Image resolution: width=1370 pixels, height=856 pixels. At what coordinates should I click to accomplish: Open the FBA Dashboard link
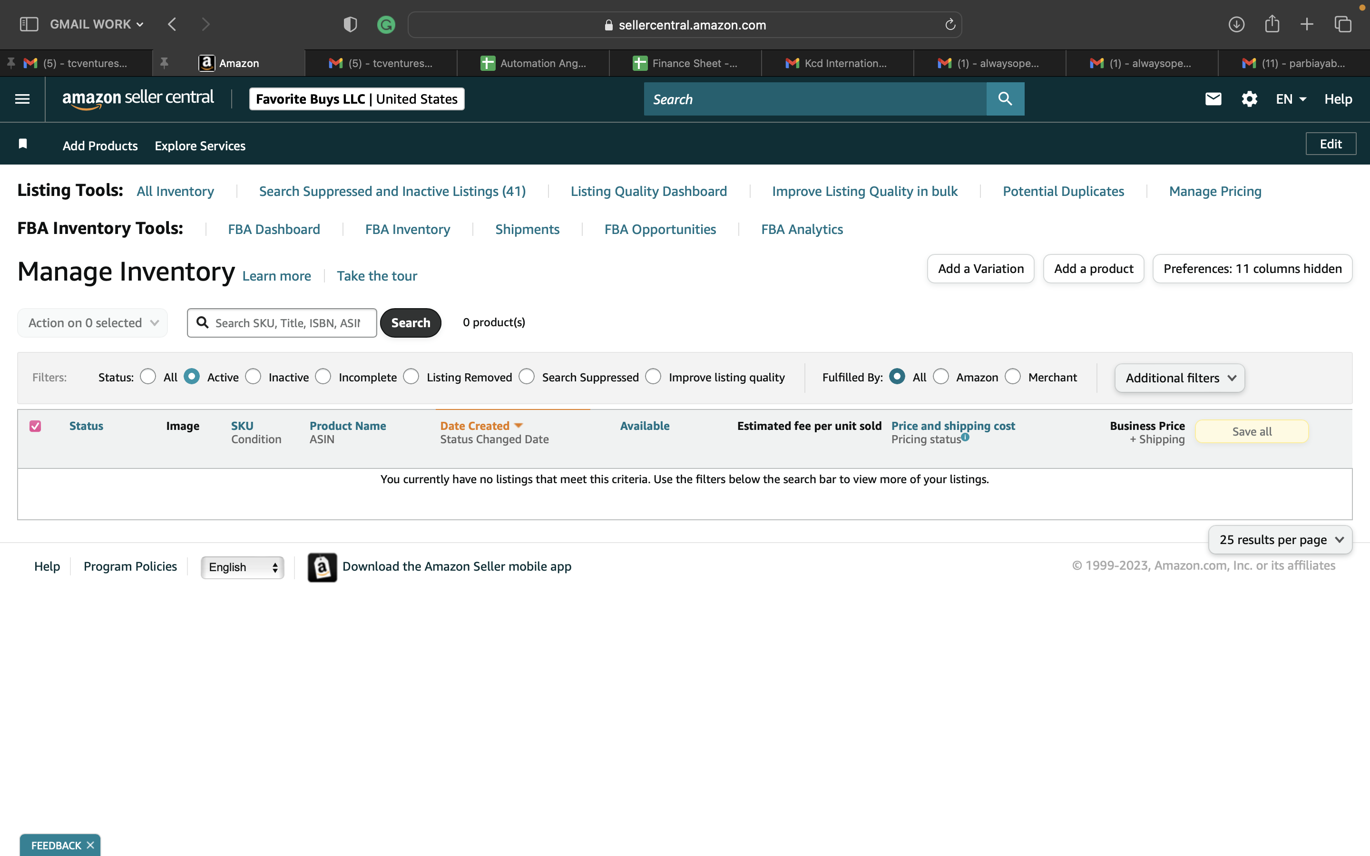click(274, 229)
